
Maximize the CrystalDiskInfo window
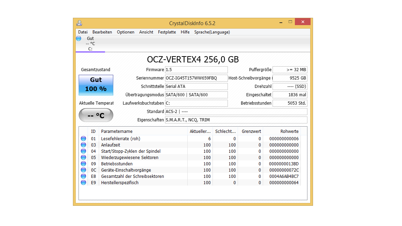point(290,22)
